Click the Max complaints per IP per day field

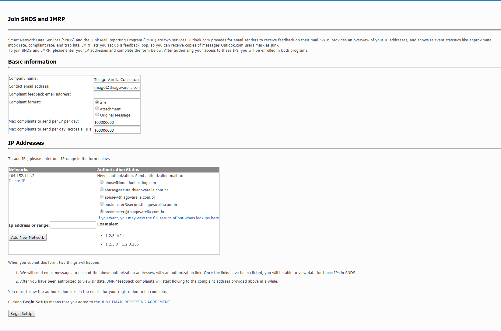117,122
